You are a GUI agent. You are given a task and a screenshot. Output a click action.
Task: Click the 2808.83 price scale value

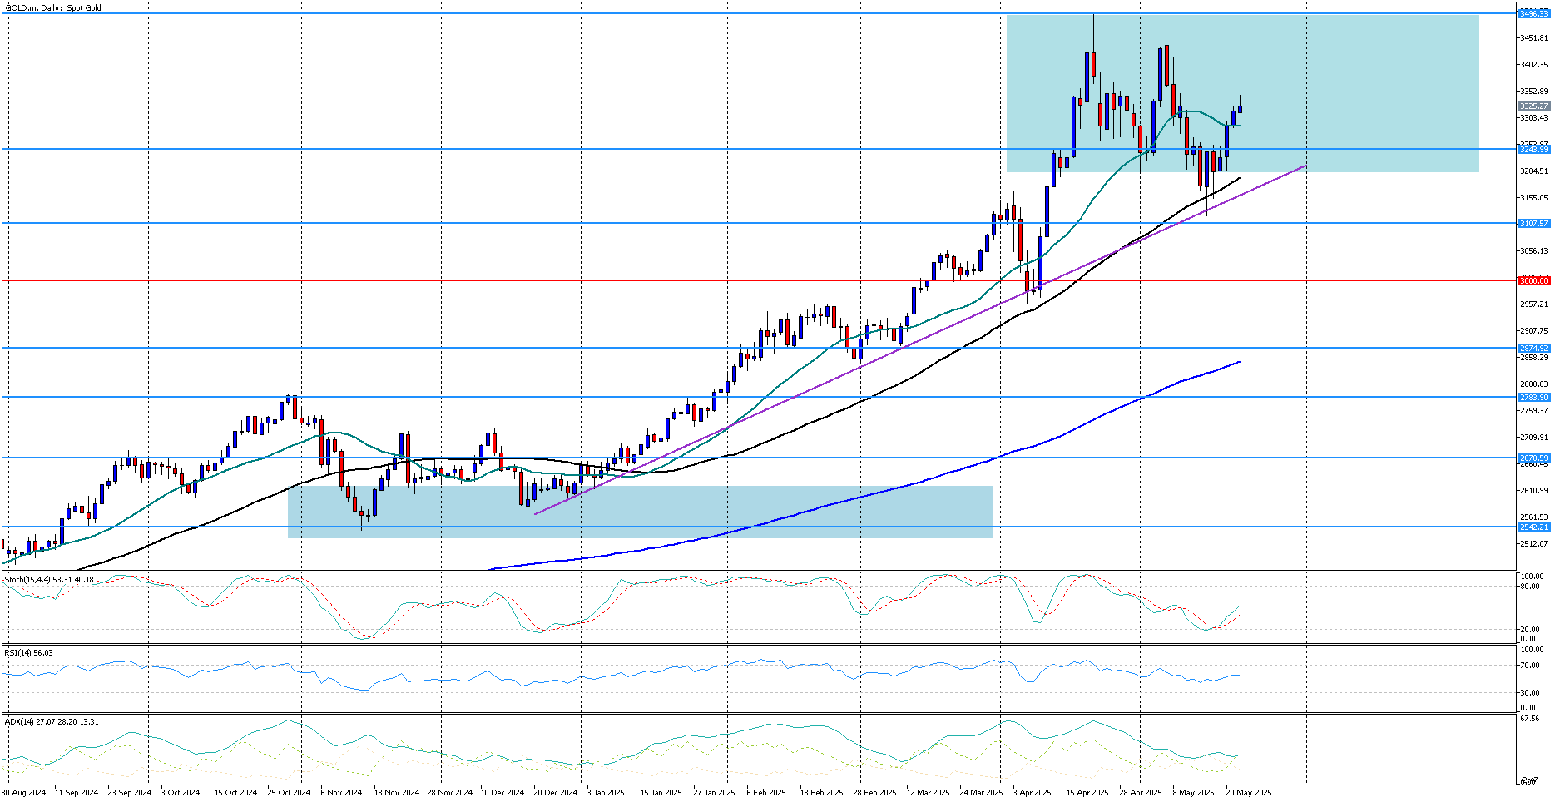pyautogui.click(x=1534, y=384)
